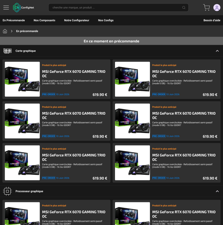Viewport: 223px width, 225px height.
Task: Open the Nos Composants menu item
Action: coord(45,20)
